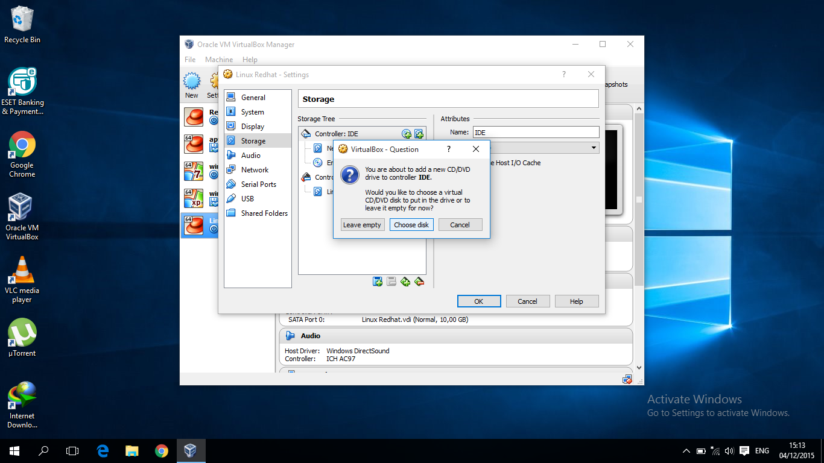Cancel the VirtualBox Question dialog
The height and width of the screenshot is (463, 824).
[x=460, y=225]
